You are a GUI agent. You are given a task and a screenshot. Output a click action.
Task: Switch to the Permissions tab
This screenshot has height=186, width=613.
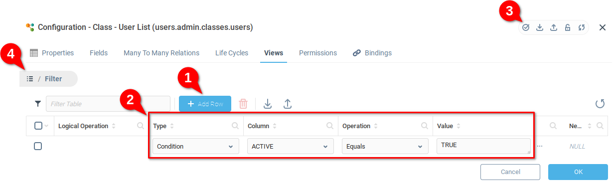coord(318,53)
